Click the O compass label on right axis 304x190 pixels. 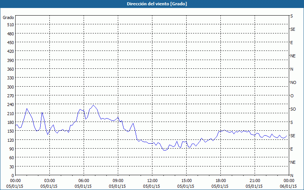[x=292, y=96]
